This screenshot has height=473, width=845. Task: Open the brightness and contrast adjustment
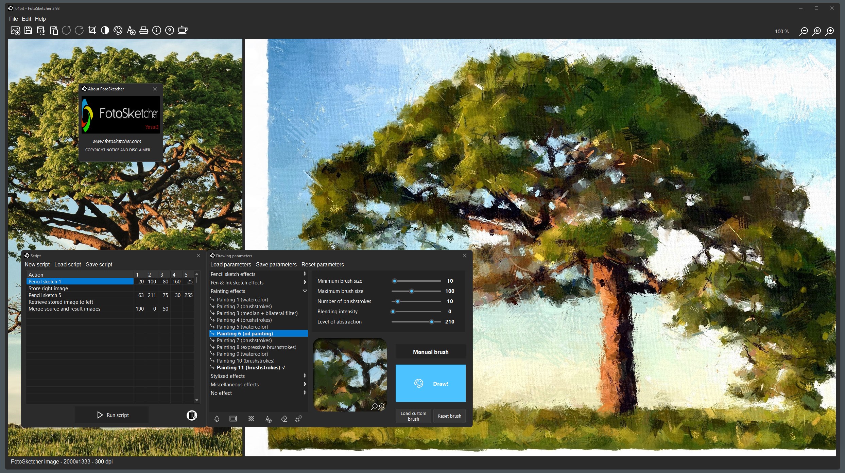pos(105,30)
